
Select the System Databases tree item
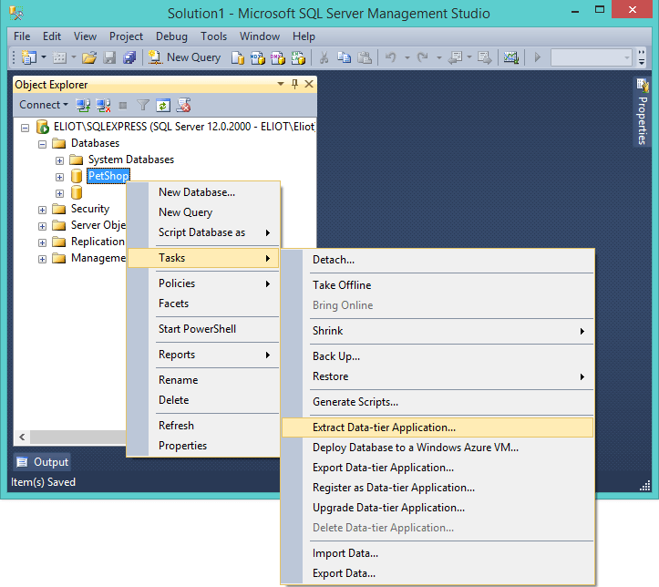pyautogui.click(x=130, y=160)
